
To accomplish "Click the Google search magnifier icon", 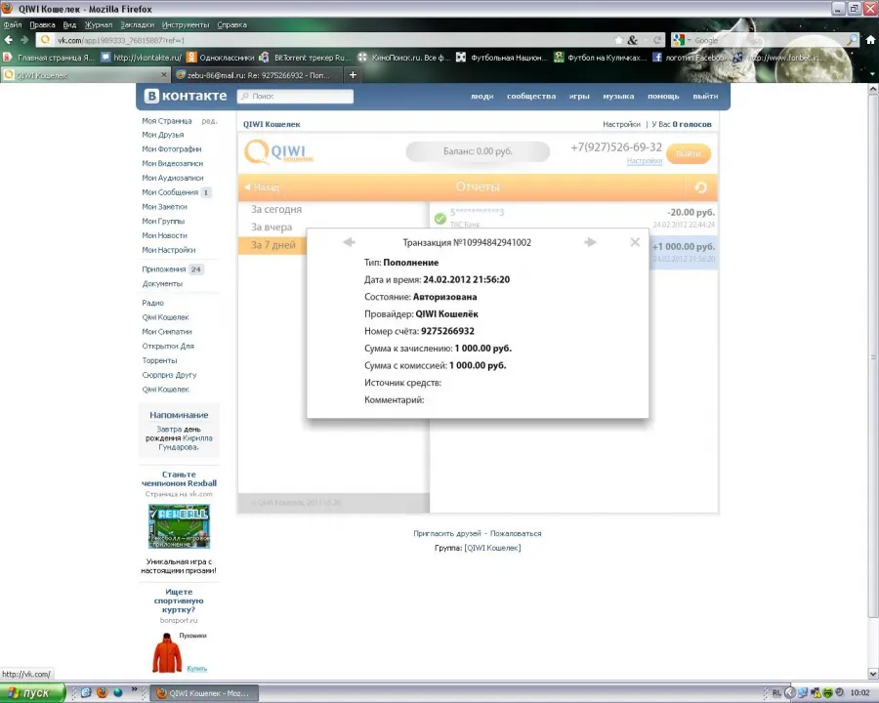I will (x=852, y=40).
